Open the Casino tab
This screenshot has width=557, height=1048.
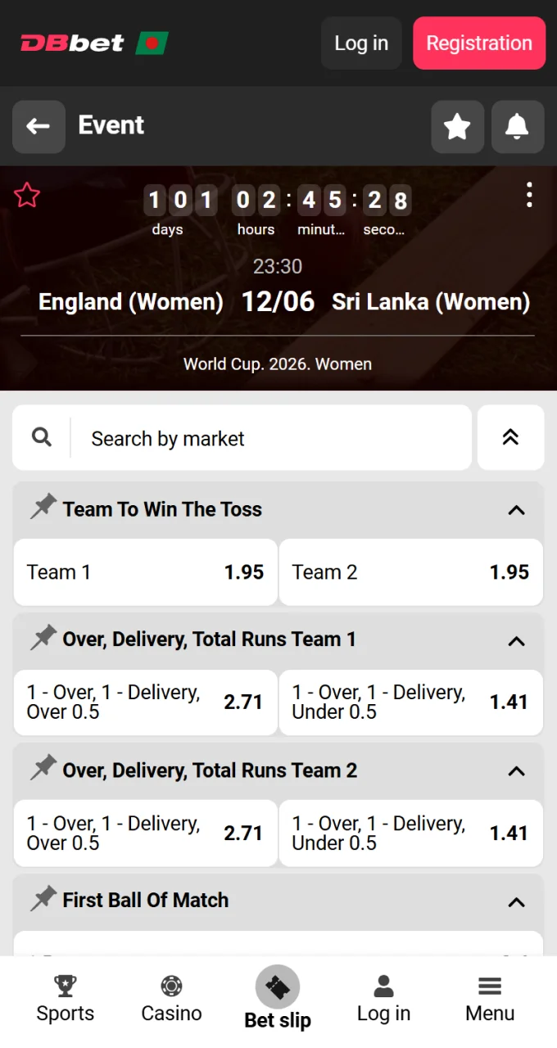pos(171,1000)
